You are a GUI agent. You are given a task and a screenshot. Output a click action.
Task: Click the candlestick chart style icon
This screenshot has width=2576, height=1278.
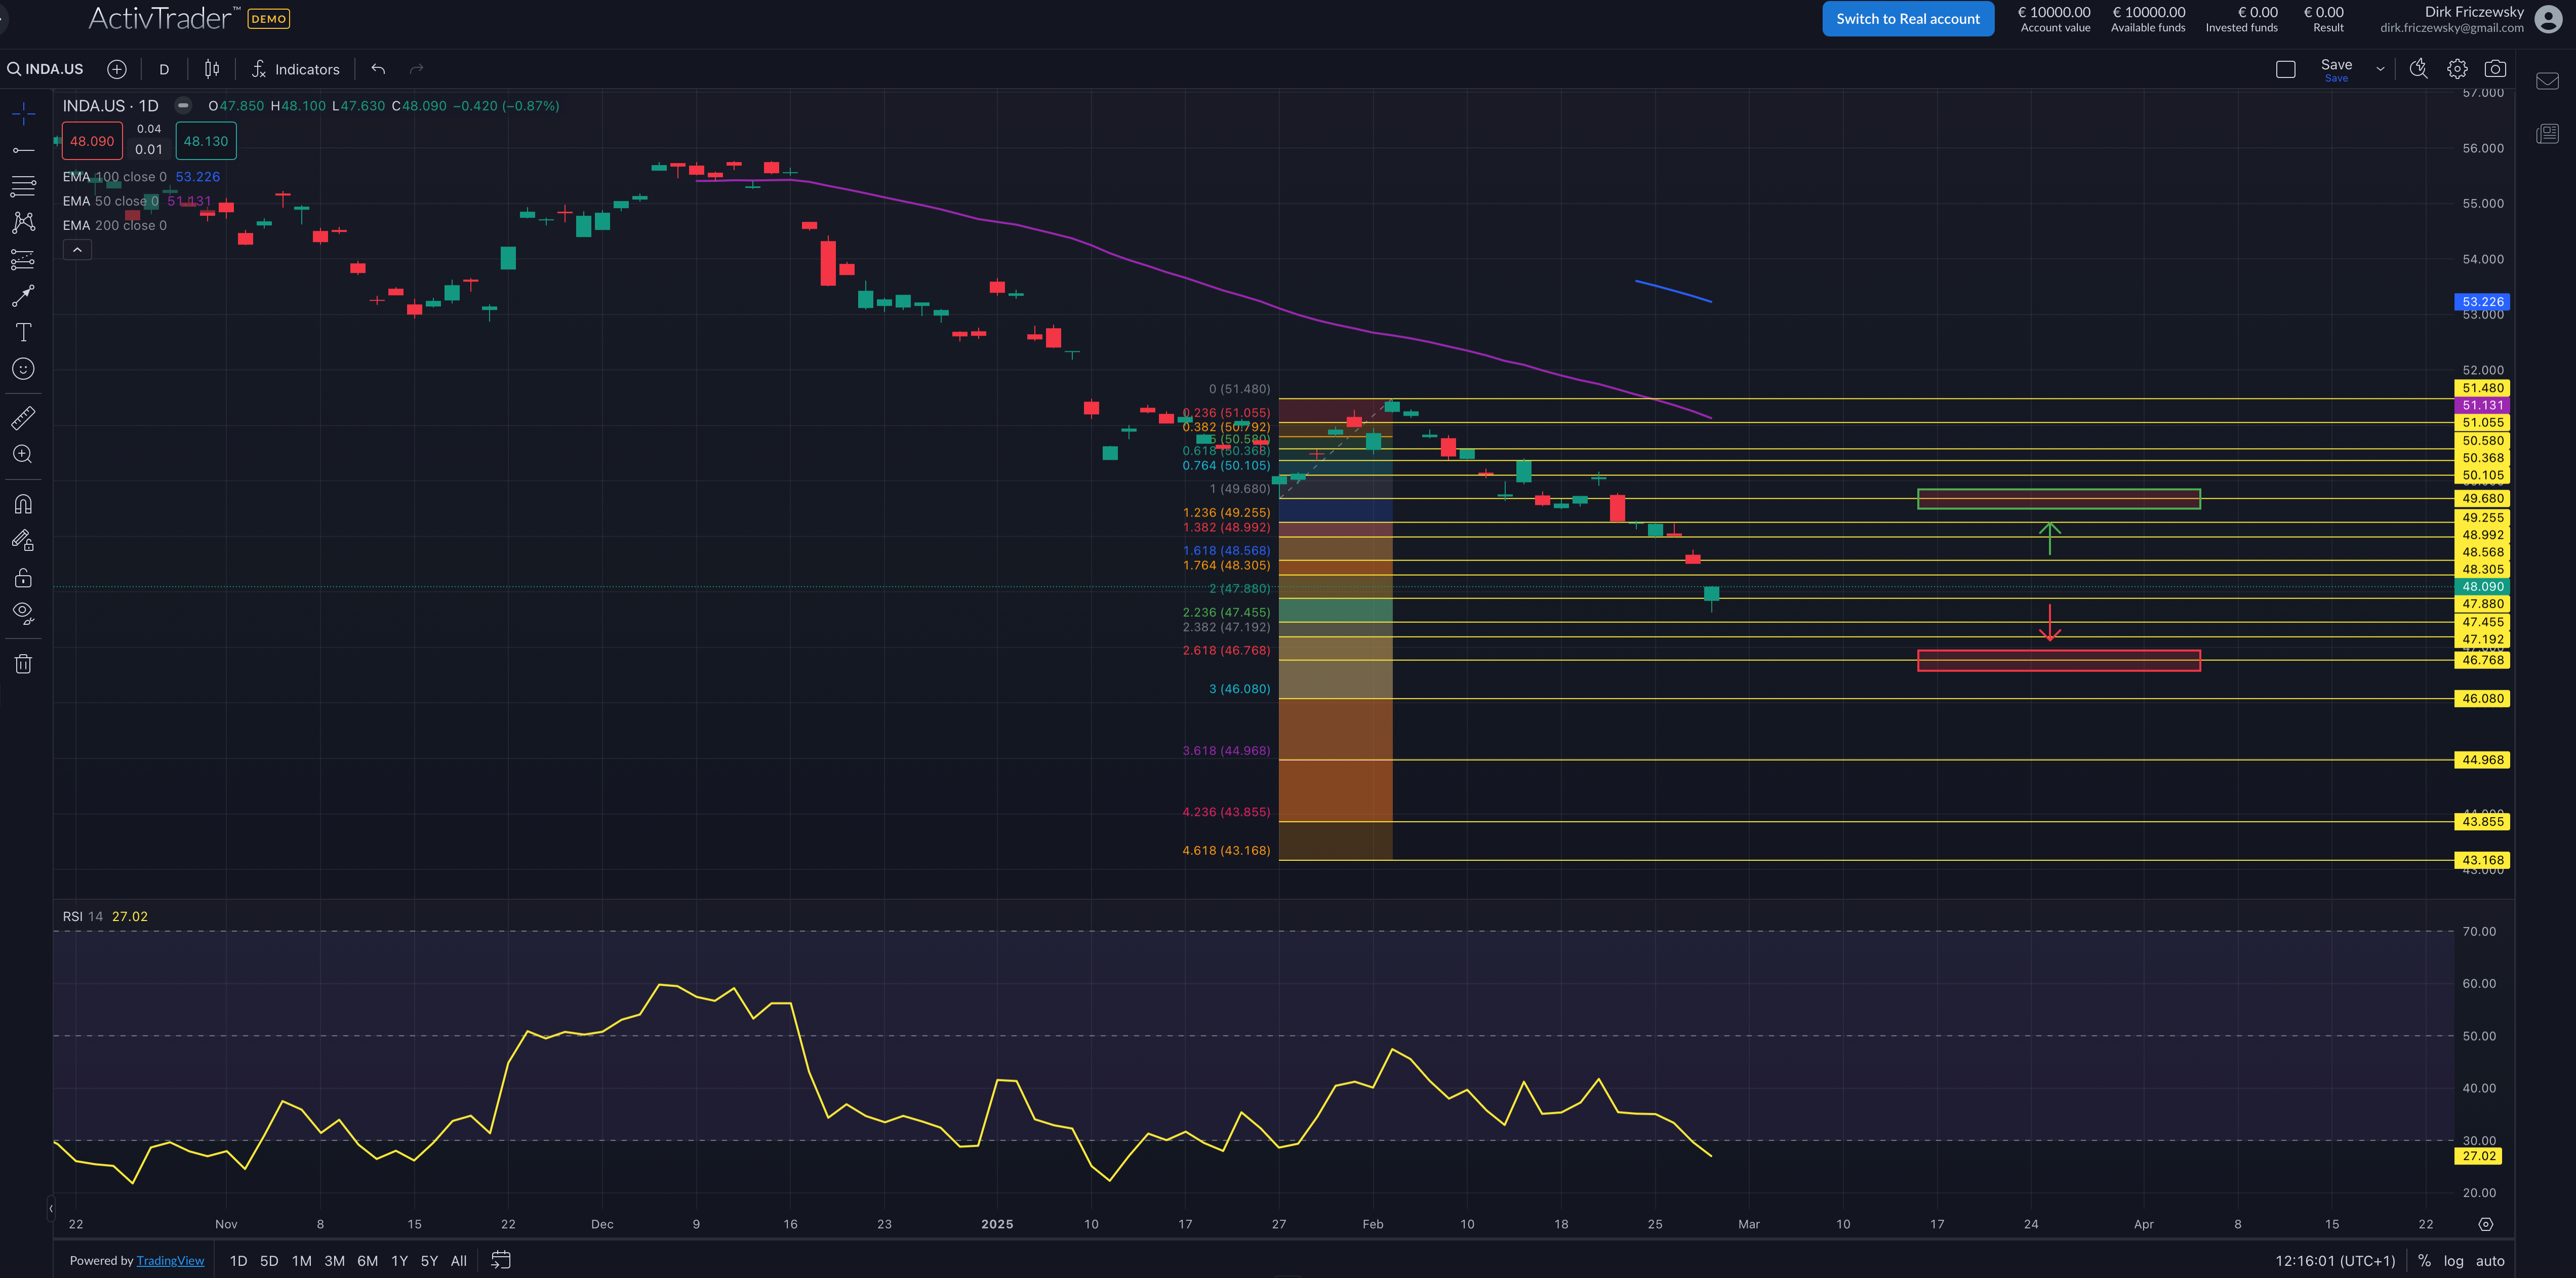tap(212, 69)
